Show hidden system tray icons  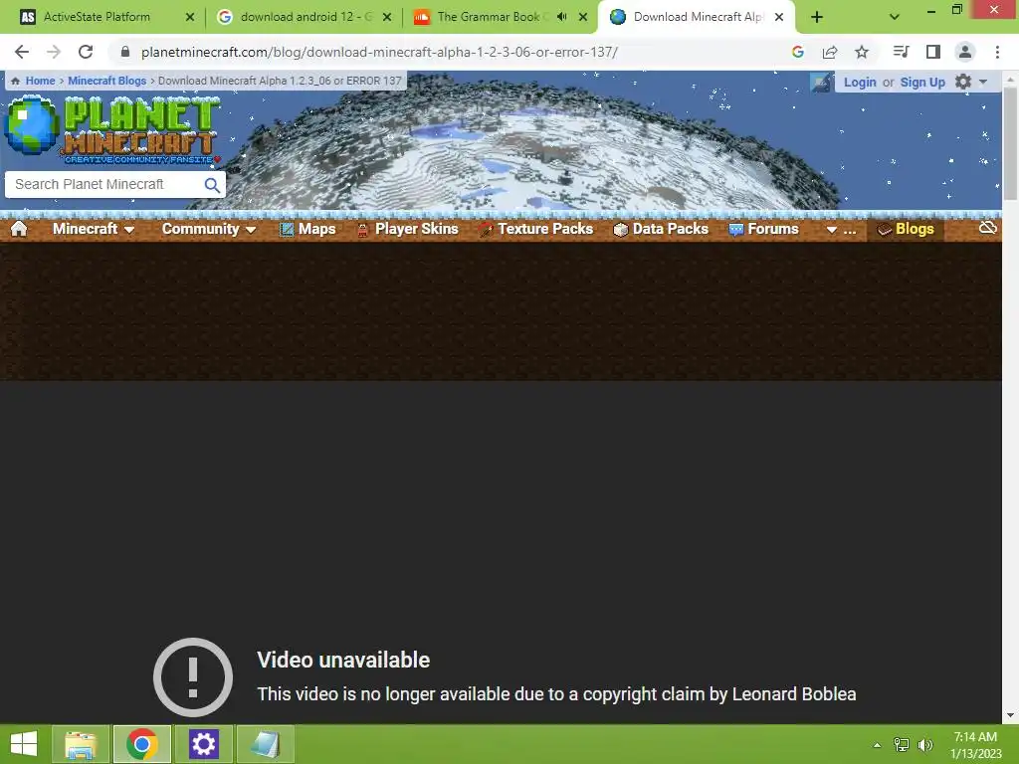point(877,745)
